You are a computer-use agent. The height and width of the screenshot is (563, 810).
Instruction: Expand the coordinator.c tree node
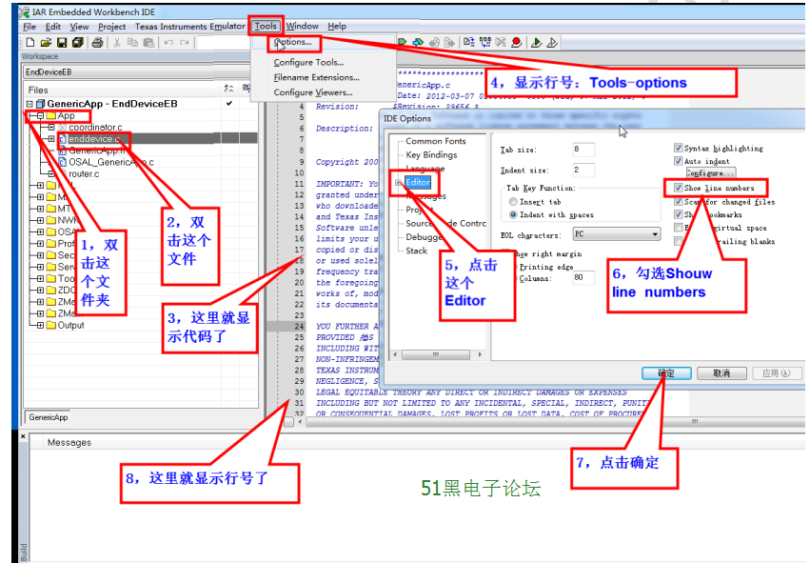click(x=51, y=128)
